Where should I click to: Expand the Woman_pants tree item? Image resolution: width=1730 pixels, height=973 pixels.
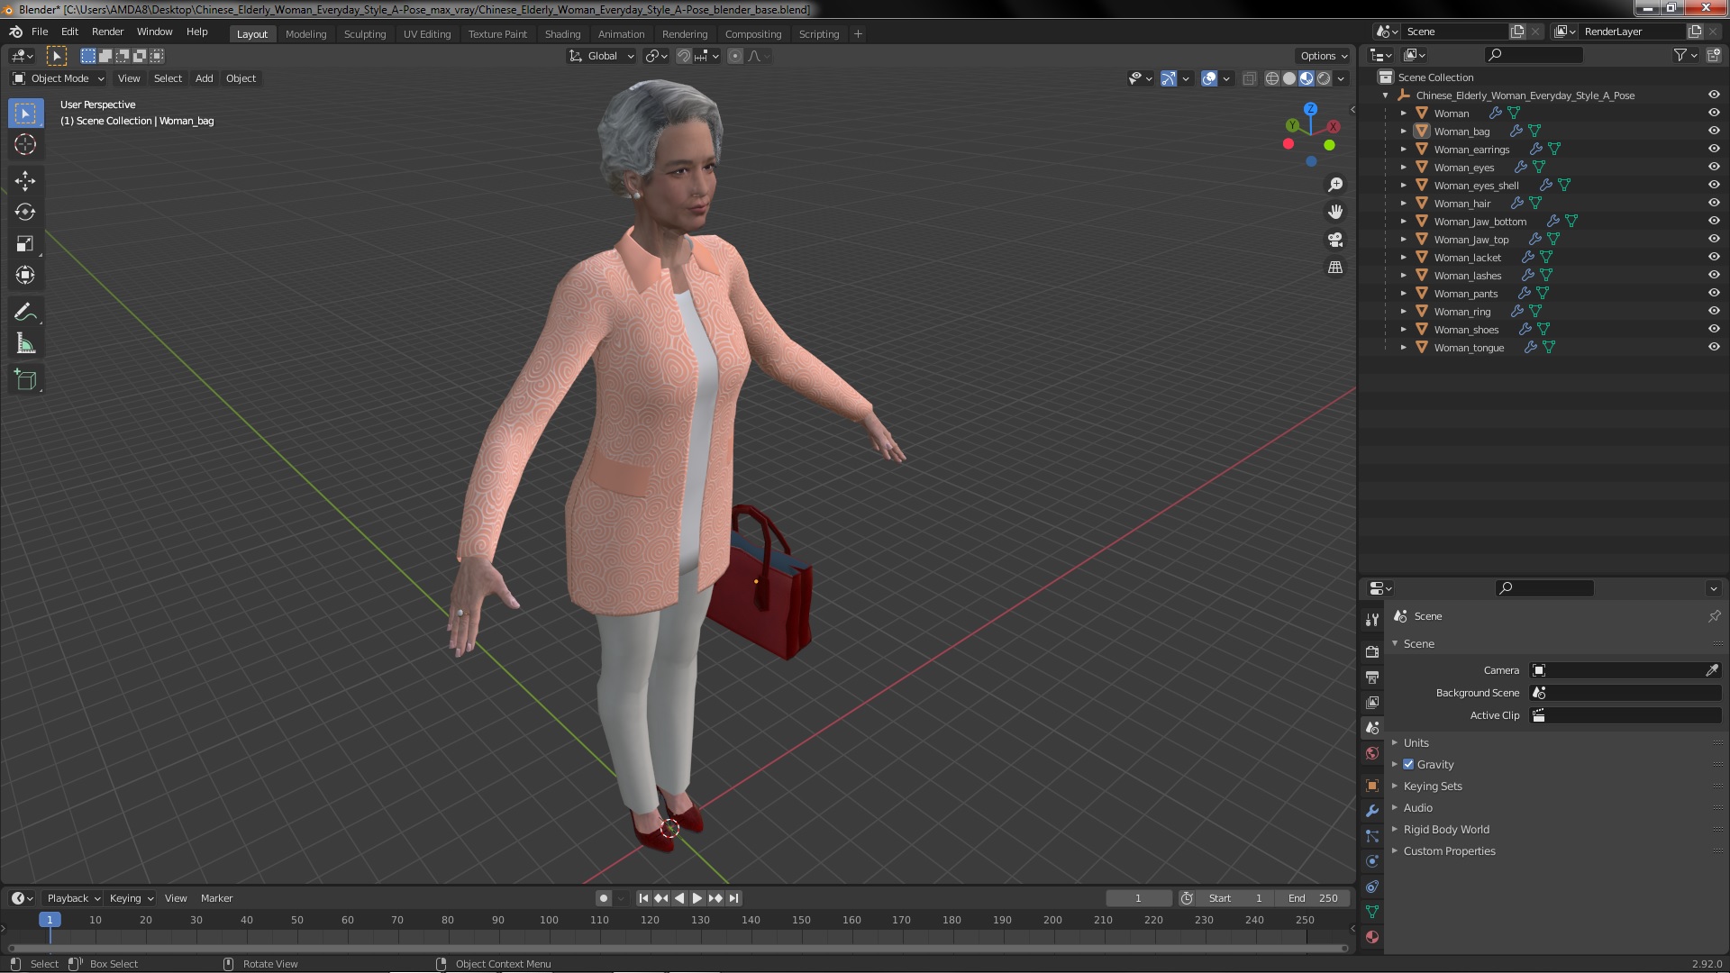coord(1403,294)
